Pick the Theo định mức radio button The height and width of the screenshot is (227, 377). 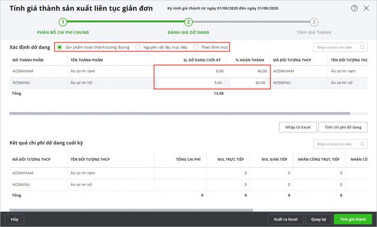pyautogui.click(x=197, y=47)
